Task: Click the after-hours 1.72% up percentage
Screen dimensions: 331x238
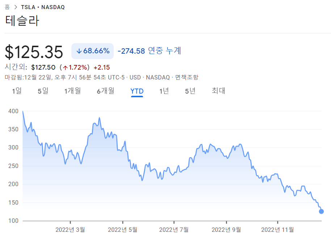Action: 75,67
